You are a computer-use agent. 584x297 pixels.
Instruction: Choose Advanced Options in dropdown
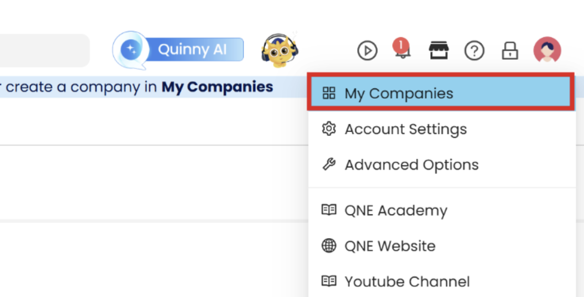coord(411,165)
